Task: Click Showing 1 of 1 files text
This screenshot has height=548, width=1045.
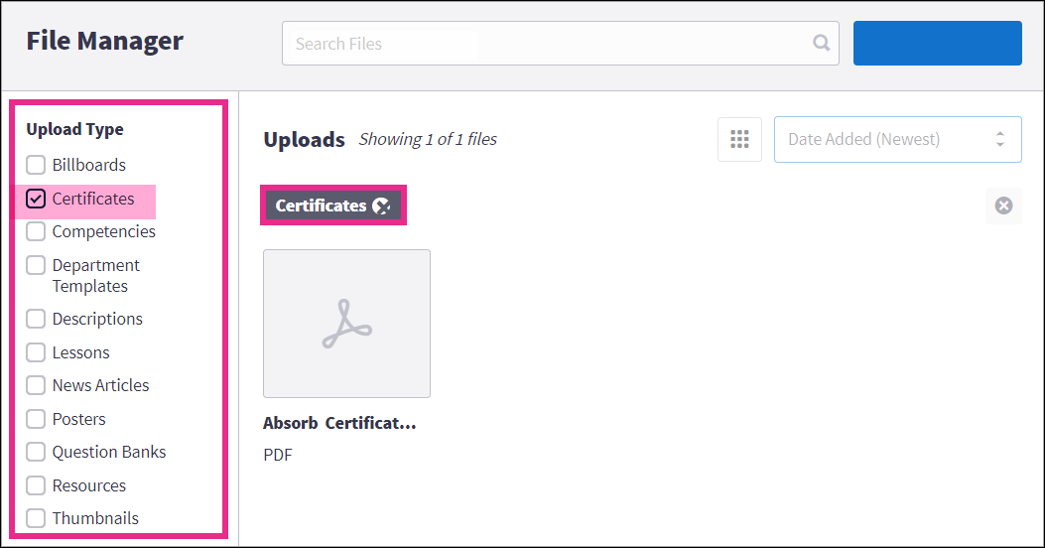Action: click(428, 139)
